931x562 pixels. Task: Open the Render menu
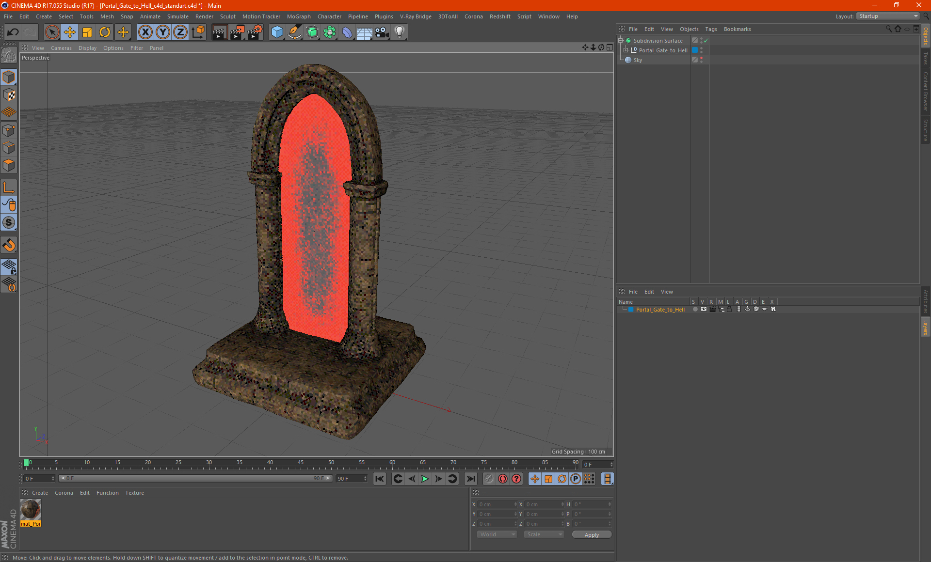pos(204,16)
